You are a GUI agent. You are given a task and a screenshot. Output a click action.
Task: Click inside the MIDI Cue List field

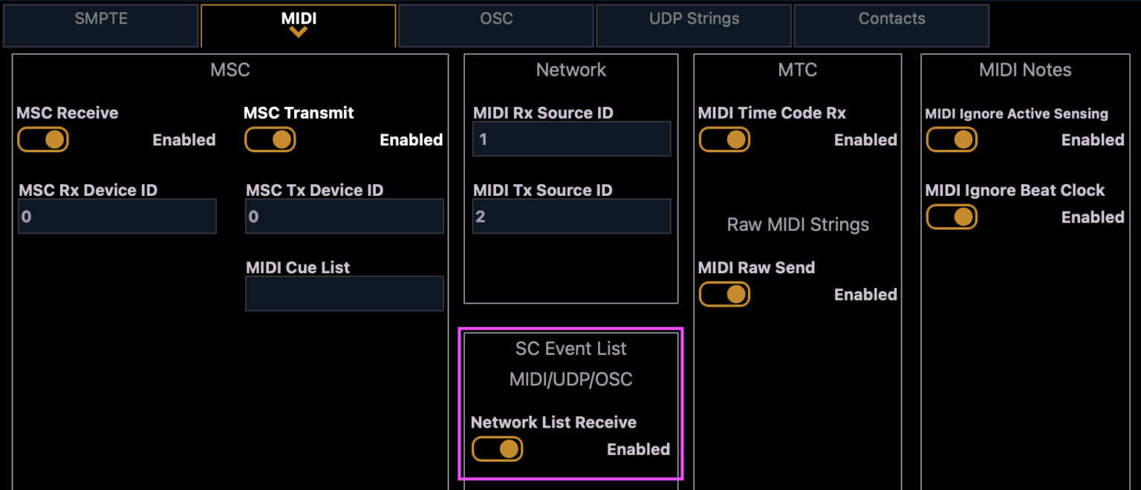[x=344, y=293]
